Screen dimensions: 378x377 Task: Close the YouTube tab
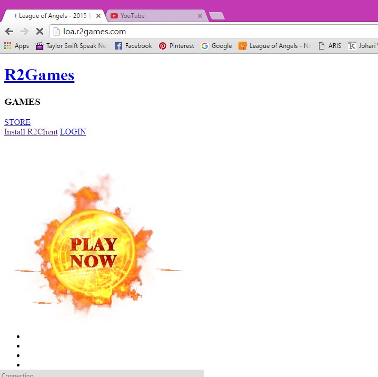pos(200,16)
